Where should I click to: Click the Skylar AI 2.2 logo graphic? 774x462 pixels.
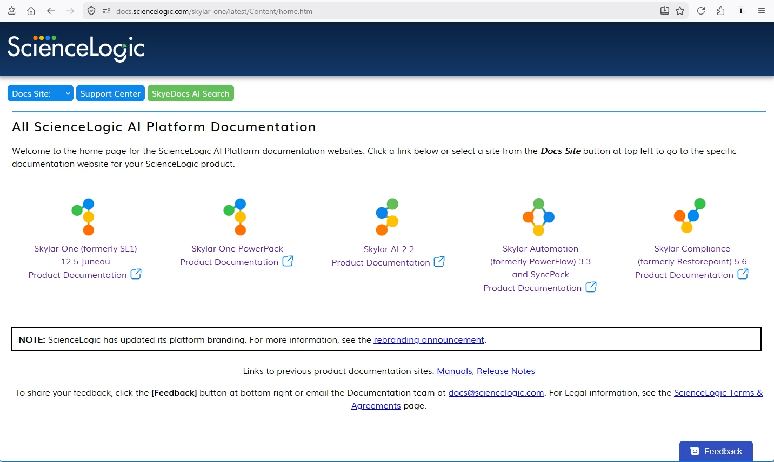pyautogui.click(x=386, y=216)
